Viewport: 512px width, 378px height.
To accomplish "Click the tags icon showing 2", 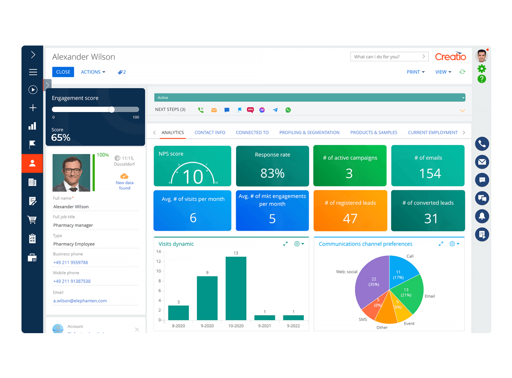I will [x=122, y=72].
